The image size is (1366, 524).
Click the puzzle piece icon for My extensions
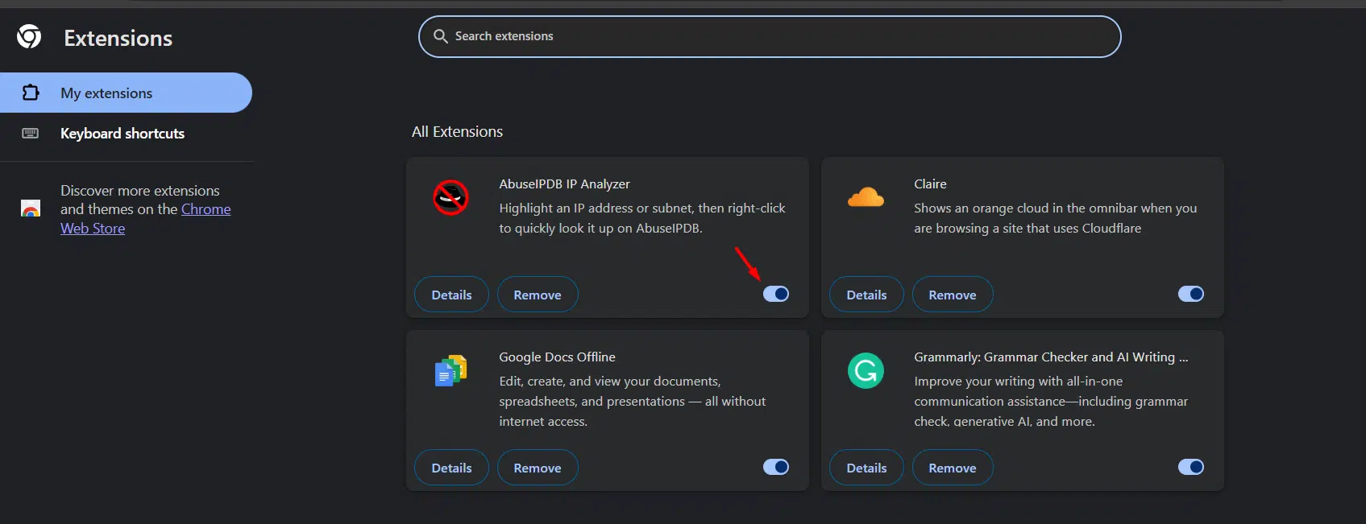pos(31,93)
